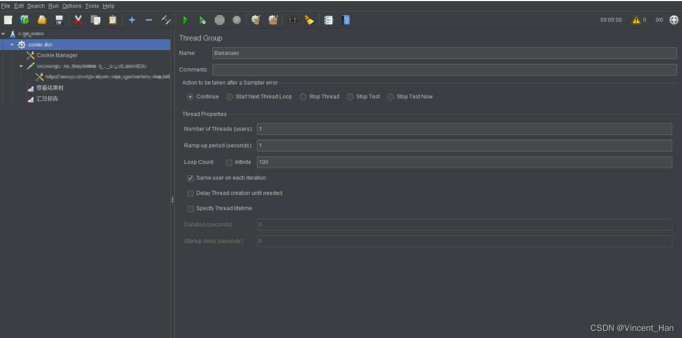Open the Options menu
This screenshot has height=338, width=682.
[72, 6]
